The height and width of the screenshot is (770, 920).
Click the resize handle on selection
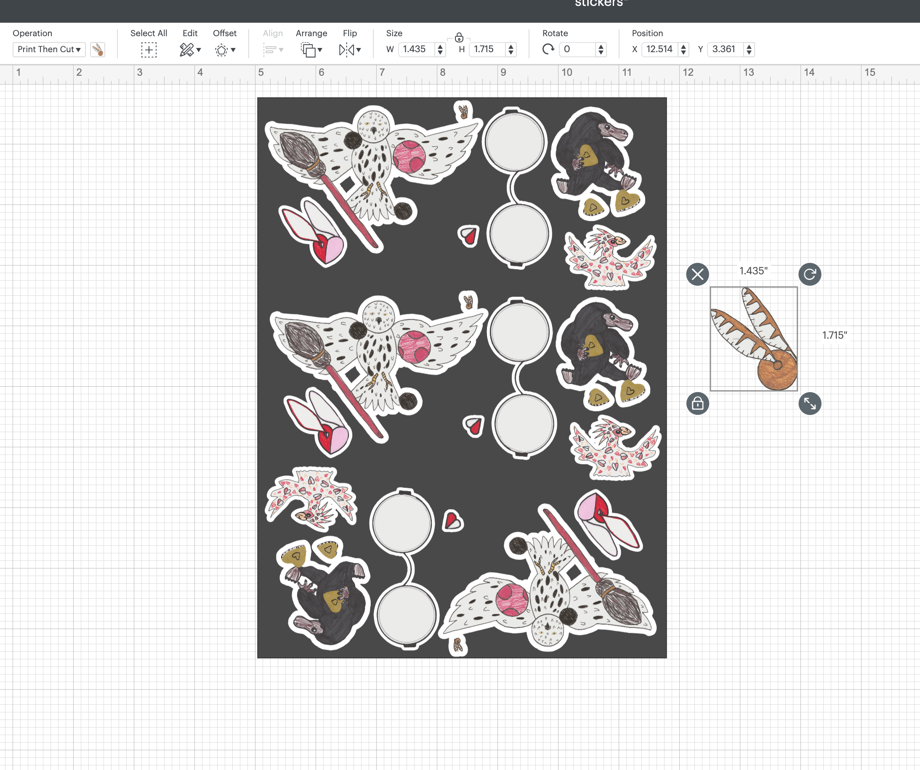810,404
